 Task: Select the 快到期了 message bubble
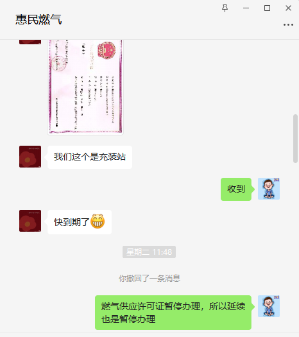[80, 222]
